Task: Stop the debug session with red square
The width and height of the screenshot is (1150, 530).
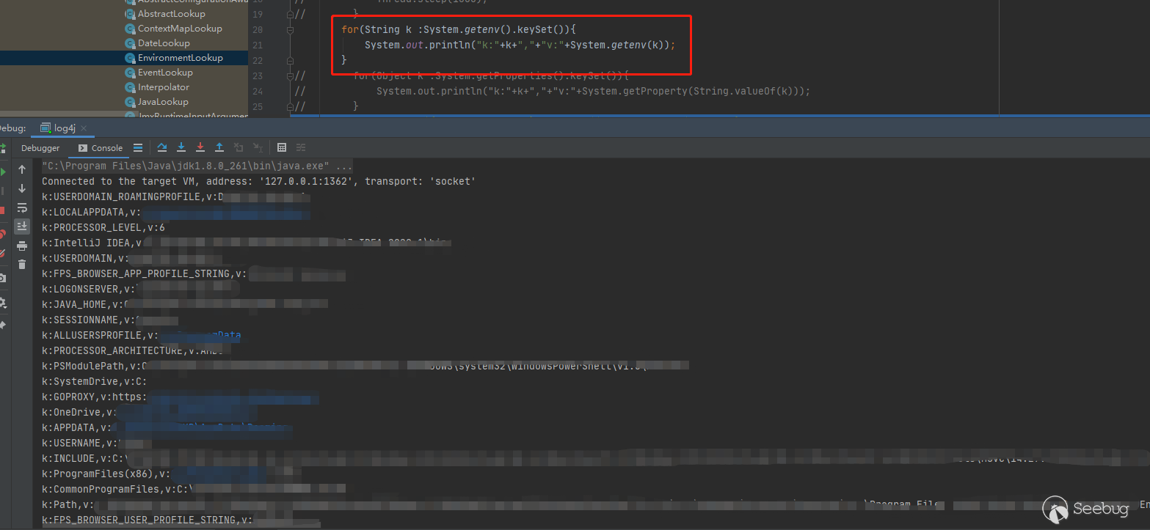Action: [x=2, y=210]
